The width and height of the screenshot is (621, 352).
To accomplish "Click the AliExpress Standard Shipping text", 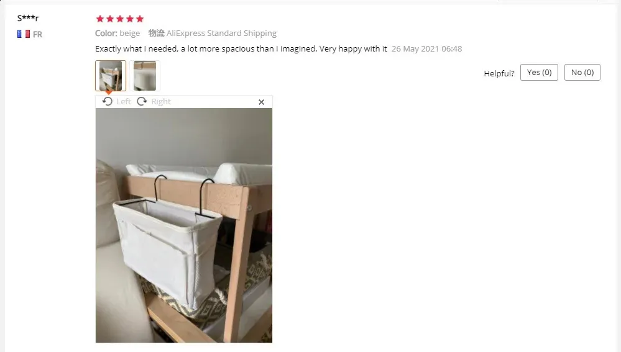I will 221,34.
